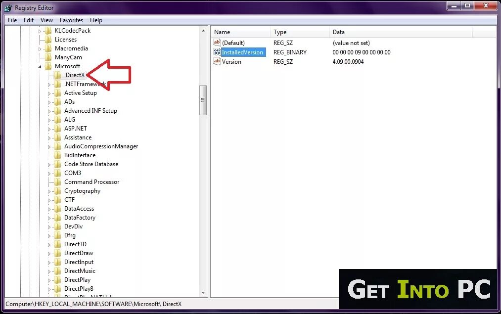Select the DirectInput key
The width and height of the screenshot is (501, 314).
[x=79, y=262]
